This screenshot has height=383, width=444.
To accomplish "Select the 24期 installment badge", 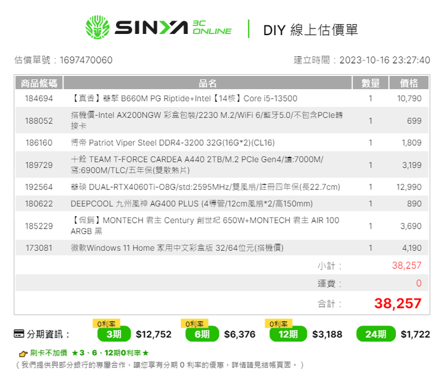I will tap(376, 334).
